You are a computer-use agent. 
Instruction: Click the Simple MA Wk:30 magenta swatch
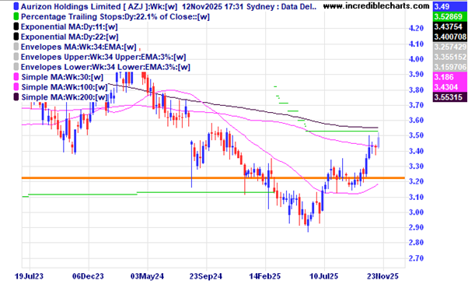click(16, 77)
